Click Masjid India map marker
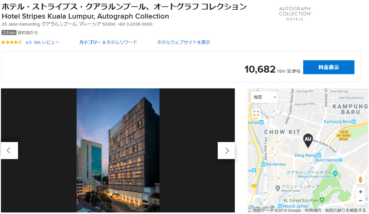The width and height of the screenshot is (369, 214). (x=278, y=188)
